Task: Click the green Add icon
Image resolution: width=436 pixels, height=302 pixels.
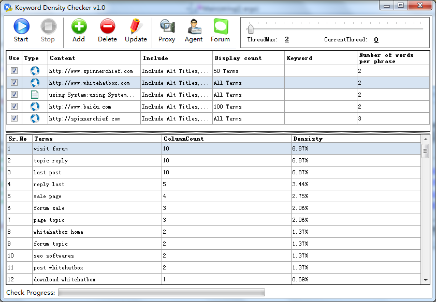Action: (x=79, y=27)
